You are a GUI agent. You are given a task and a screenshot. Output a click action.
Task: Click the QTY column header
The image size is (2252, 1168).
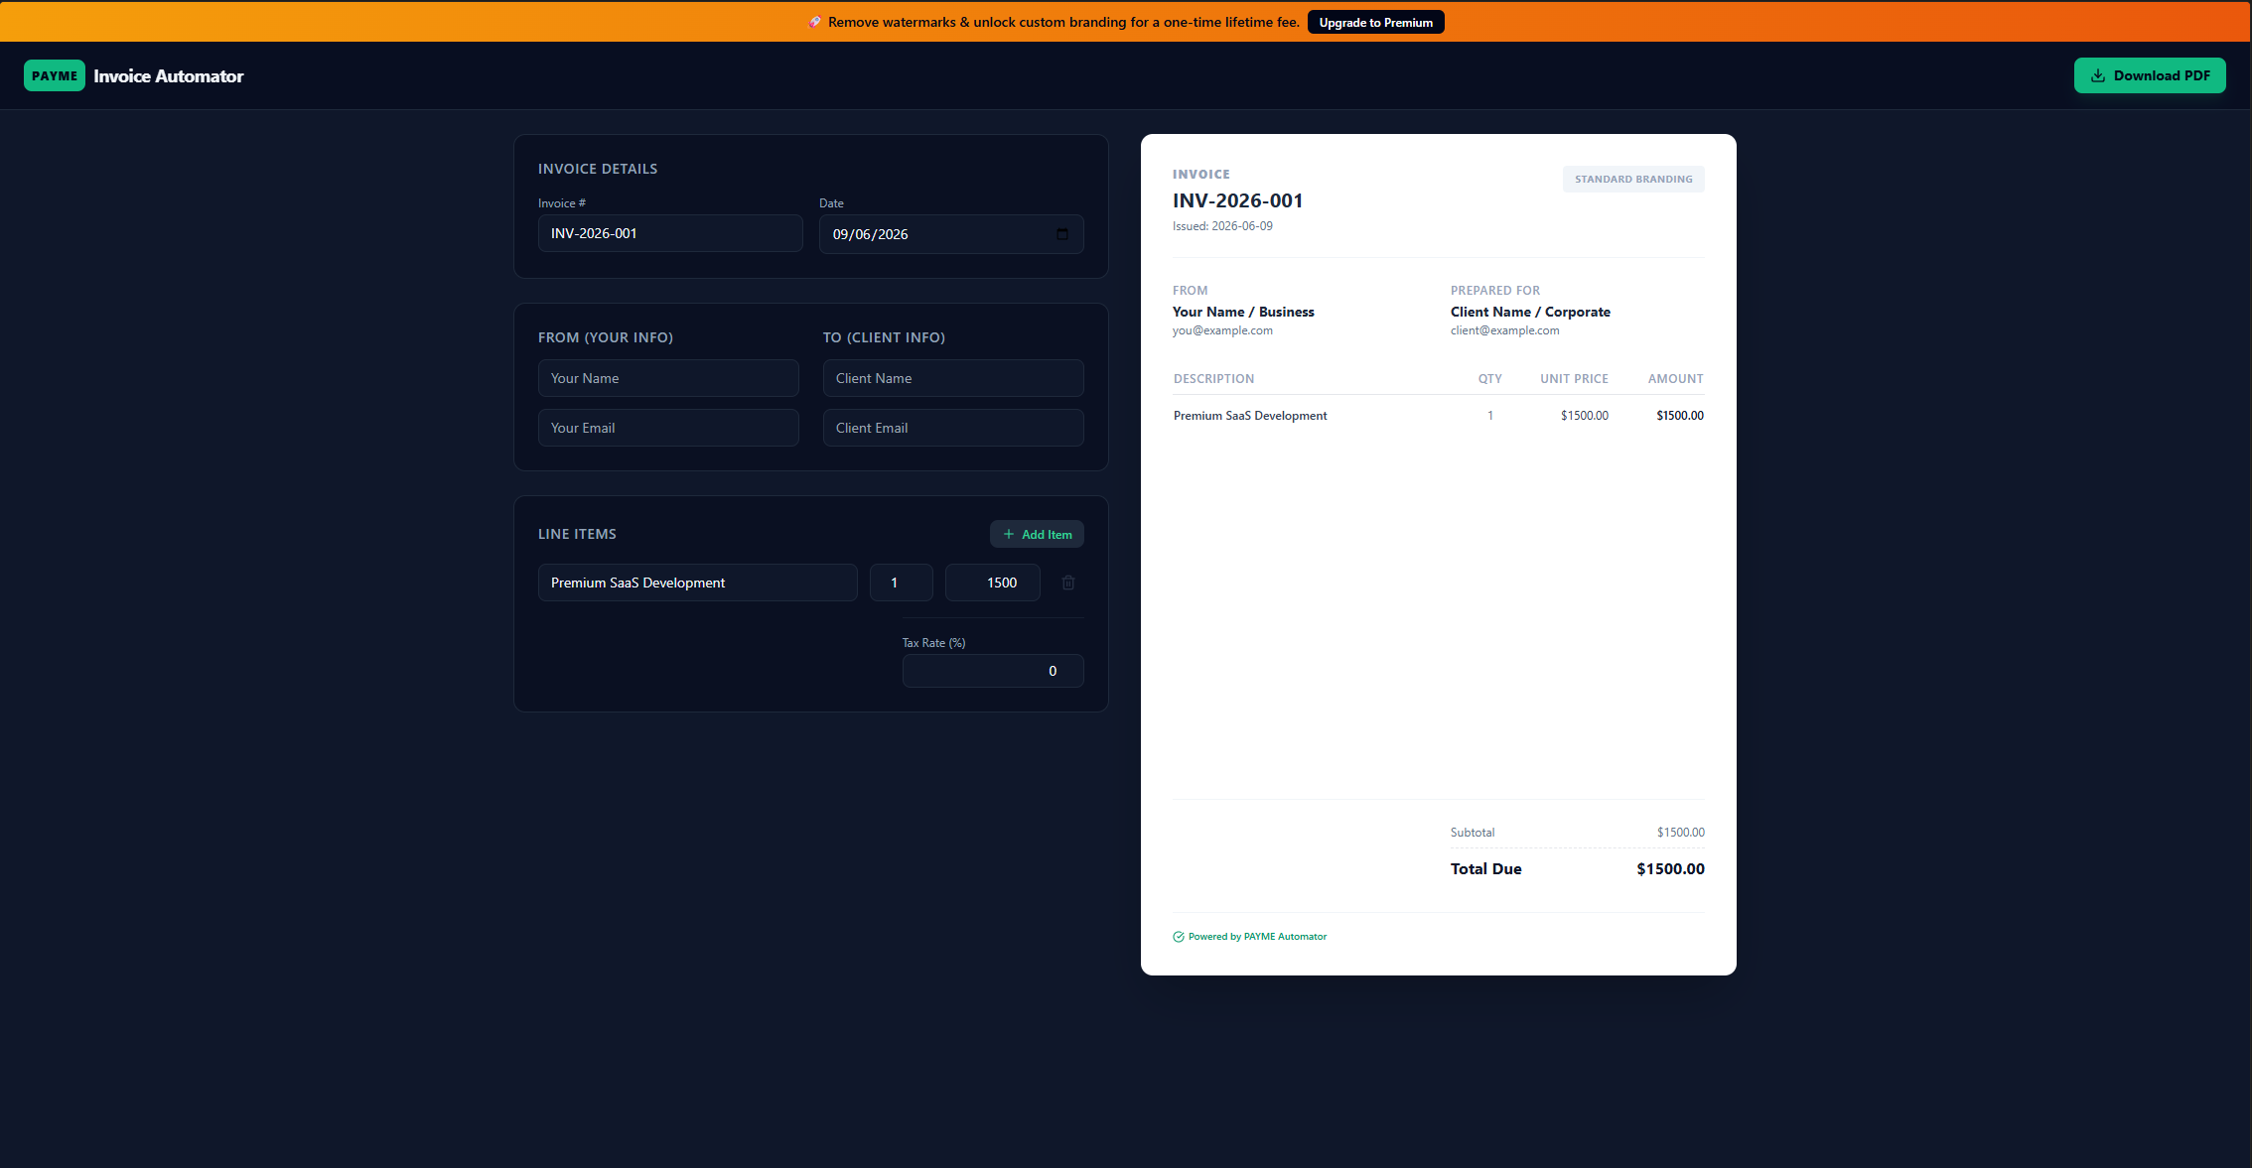tap(1489, 379)
